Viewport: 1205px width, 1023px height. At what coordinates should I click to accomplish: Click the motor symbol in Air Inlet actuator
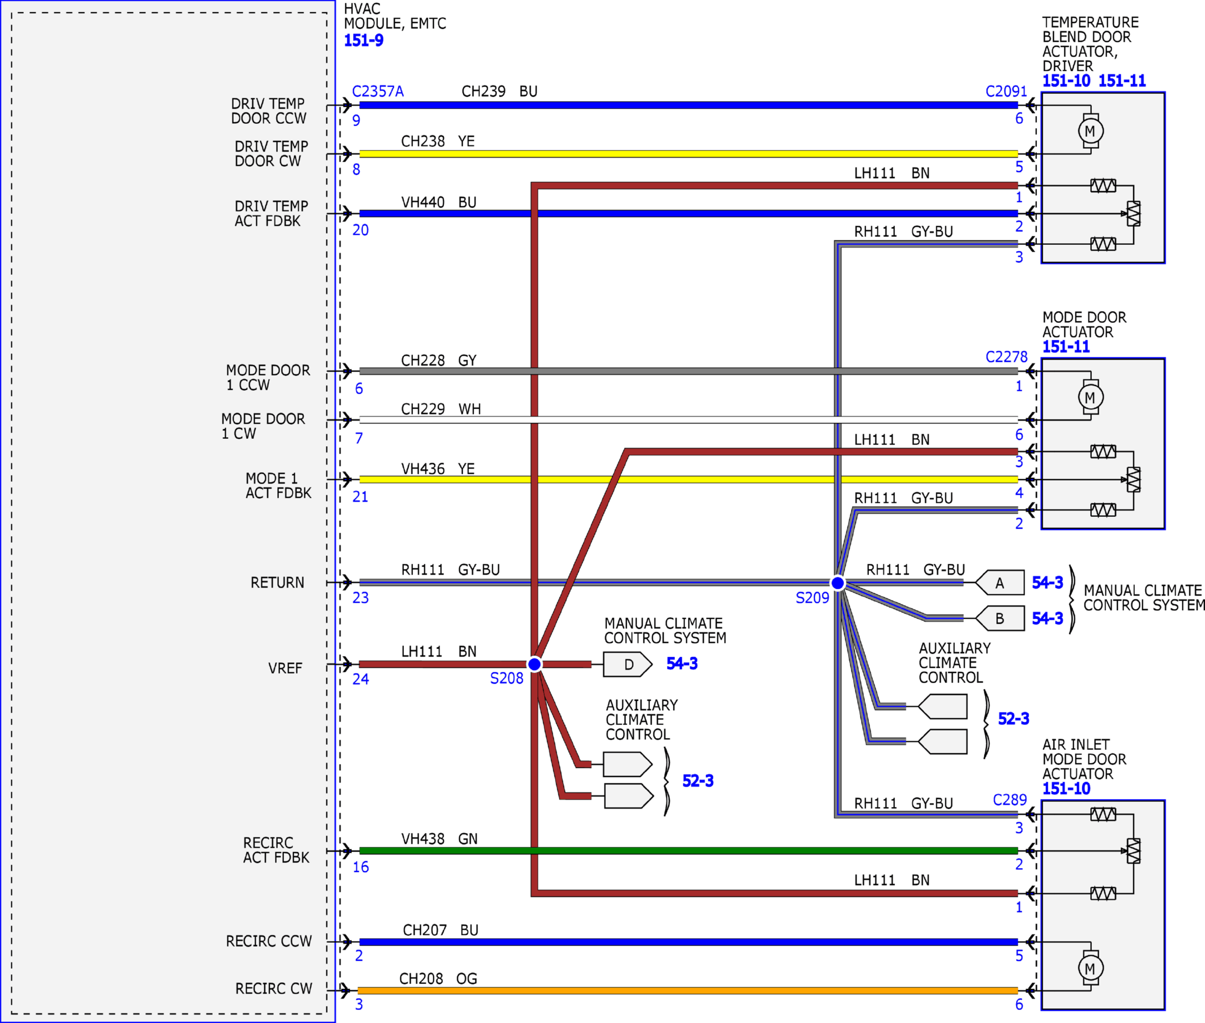(1091, 968)
